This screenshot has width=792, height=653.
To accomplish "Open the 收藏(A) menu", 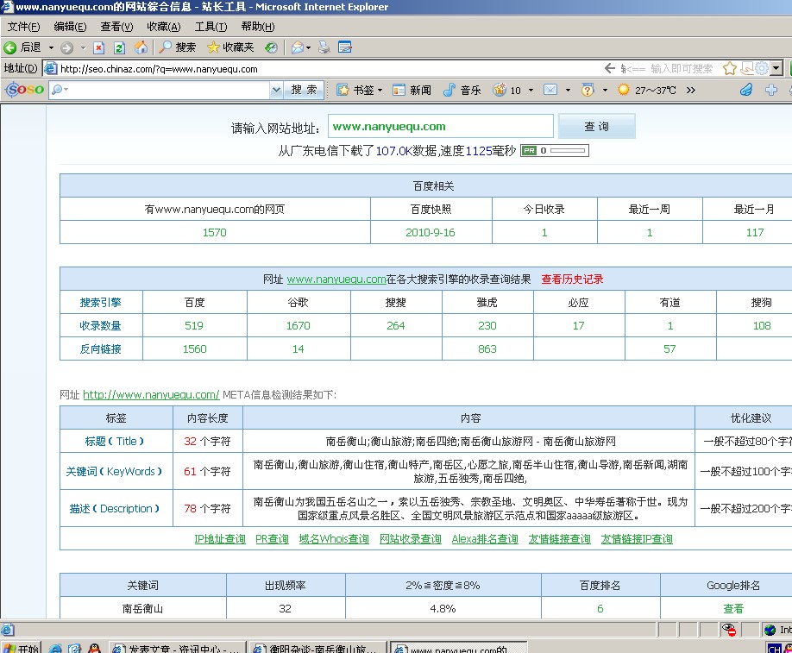I will pos(164,27).
